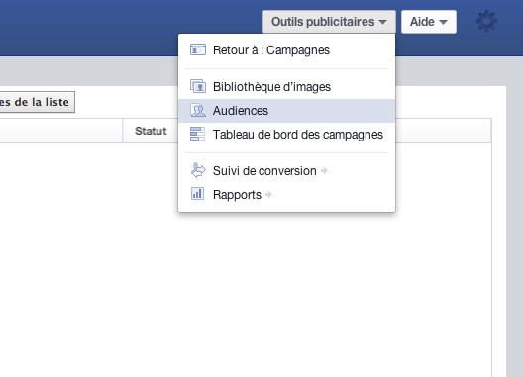This screenshot has width=523, height=377.
Task: Click arrow beside Suivi de conversion
Action: click(324, 171)
